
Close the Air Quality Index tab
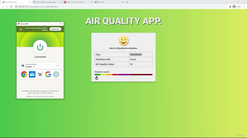30,2
